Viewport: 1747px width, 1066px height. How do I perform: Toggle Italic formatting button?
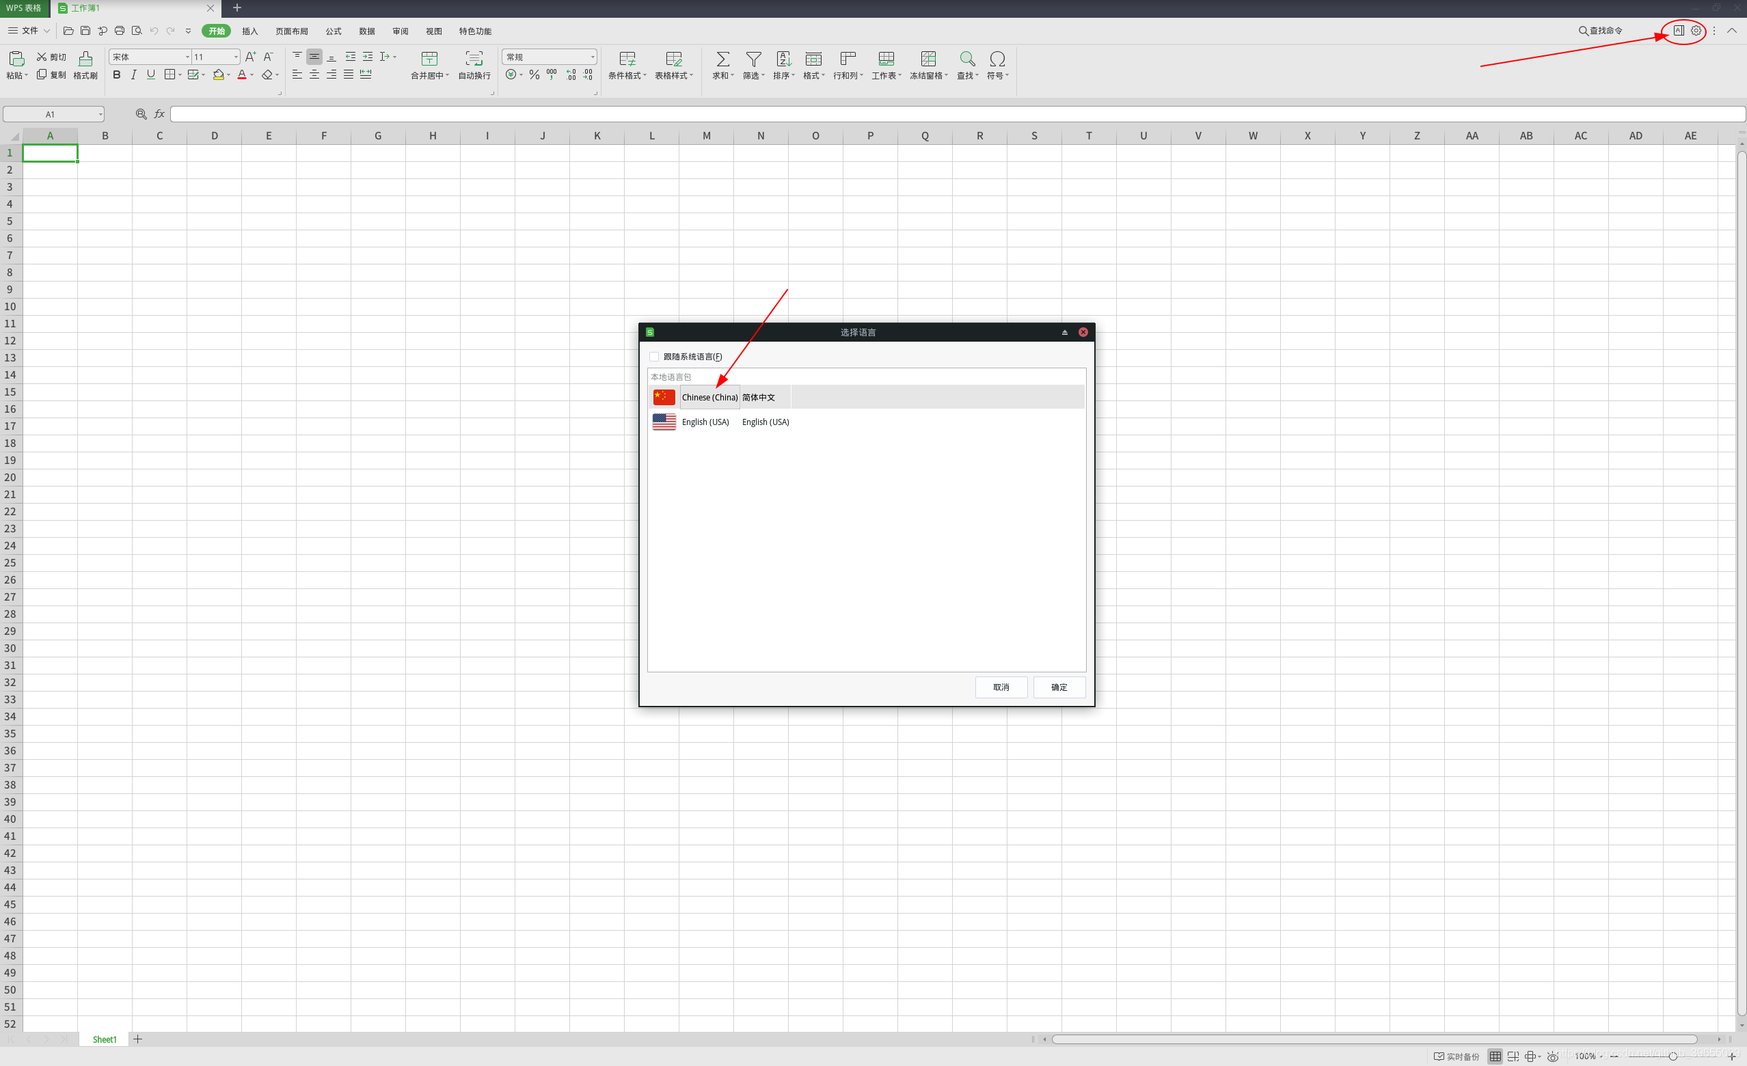[133, 75]
